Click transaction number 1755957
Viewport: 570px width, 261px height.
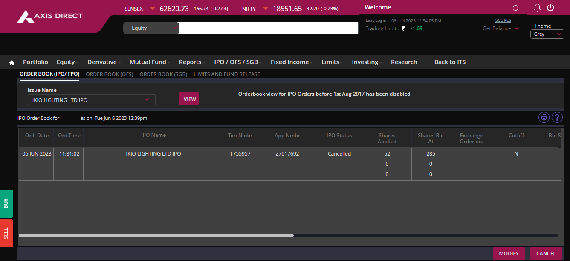tap(240, 154)
